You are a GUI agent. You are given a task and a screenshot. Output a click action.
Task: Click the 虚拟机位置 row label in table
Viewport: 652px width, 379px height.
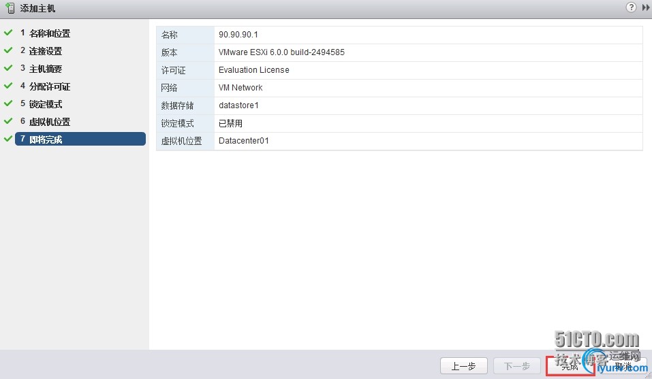coord(182,141)
